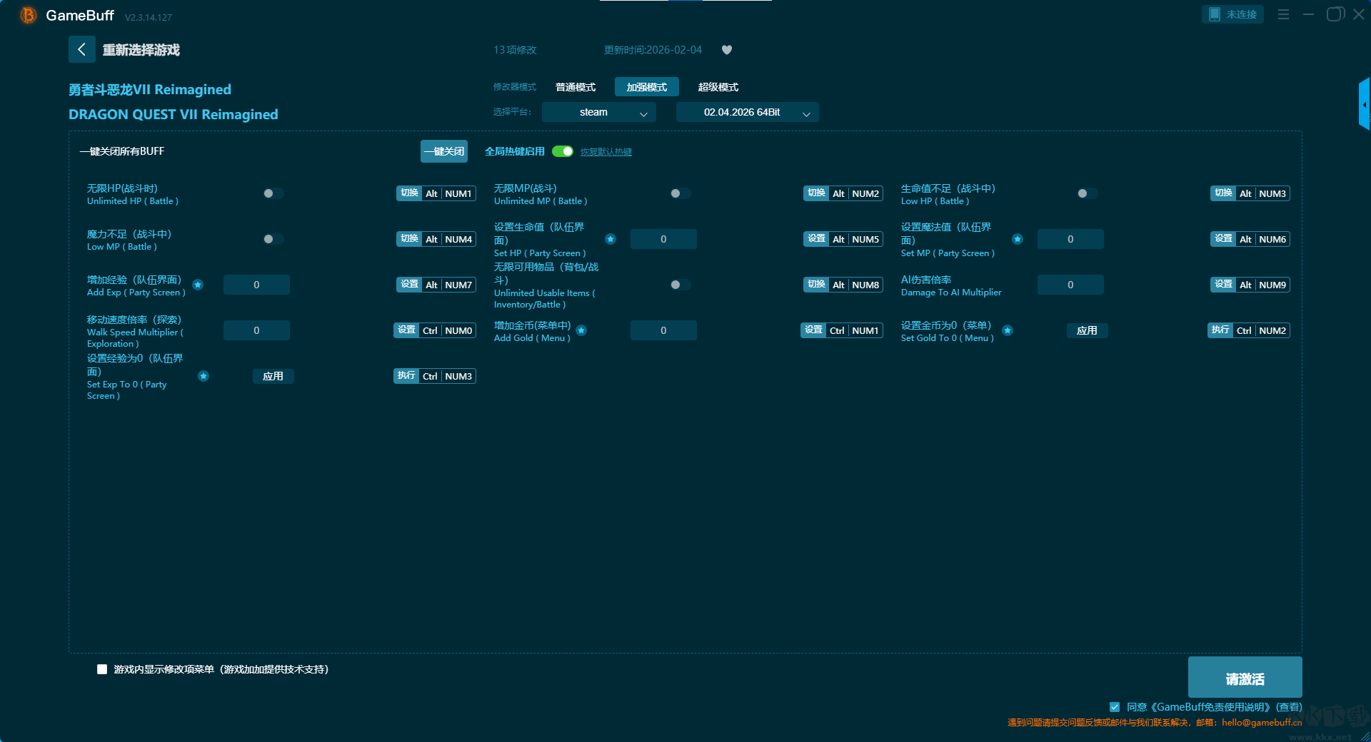Click the Walk Speed Multiplier value field
Viewport: 1371px width, 742px height.
(256, 330)
